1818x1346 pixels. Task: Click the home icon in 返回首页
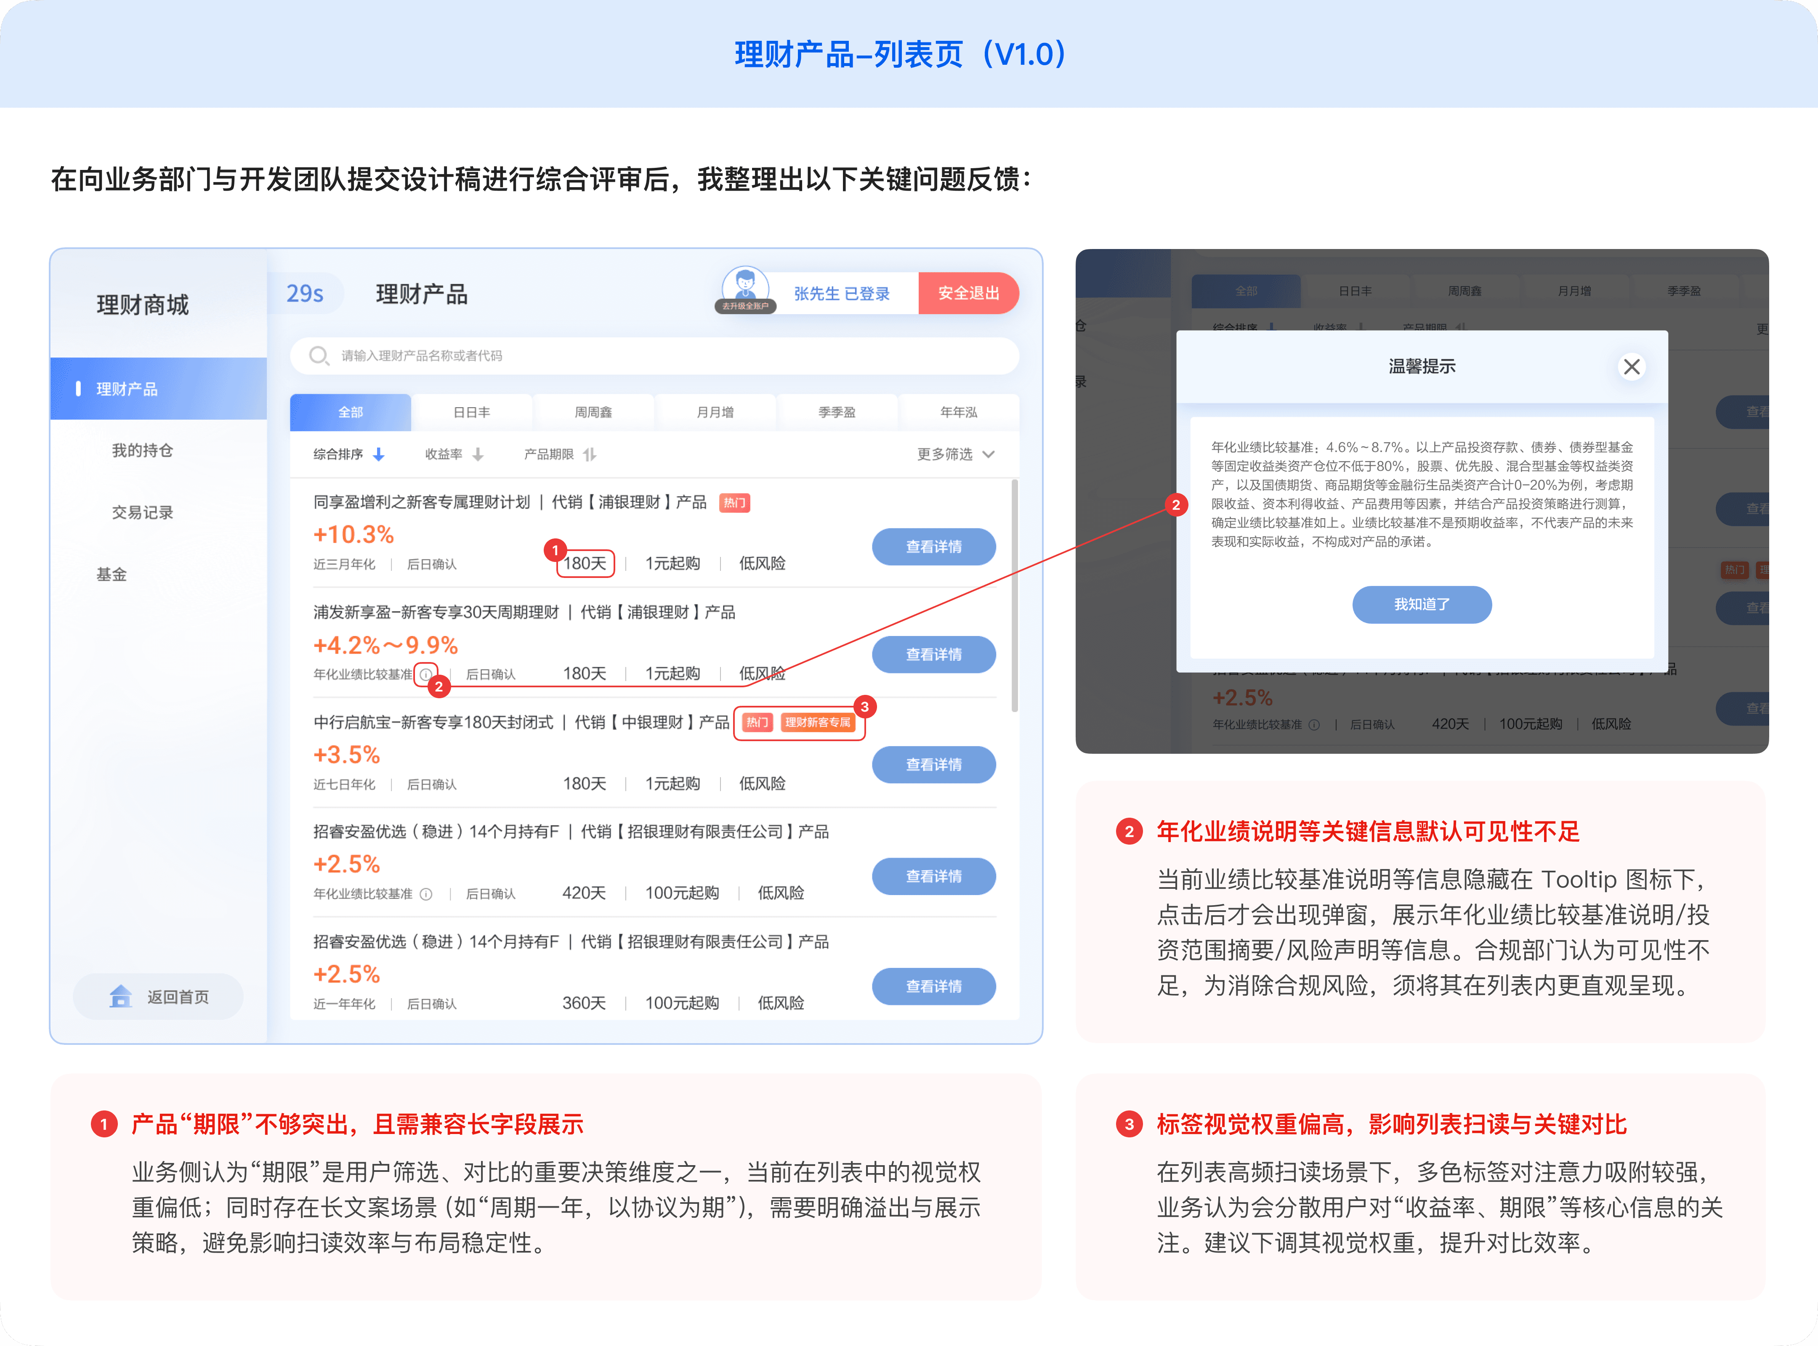[122, 996]
